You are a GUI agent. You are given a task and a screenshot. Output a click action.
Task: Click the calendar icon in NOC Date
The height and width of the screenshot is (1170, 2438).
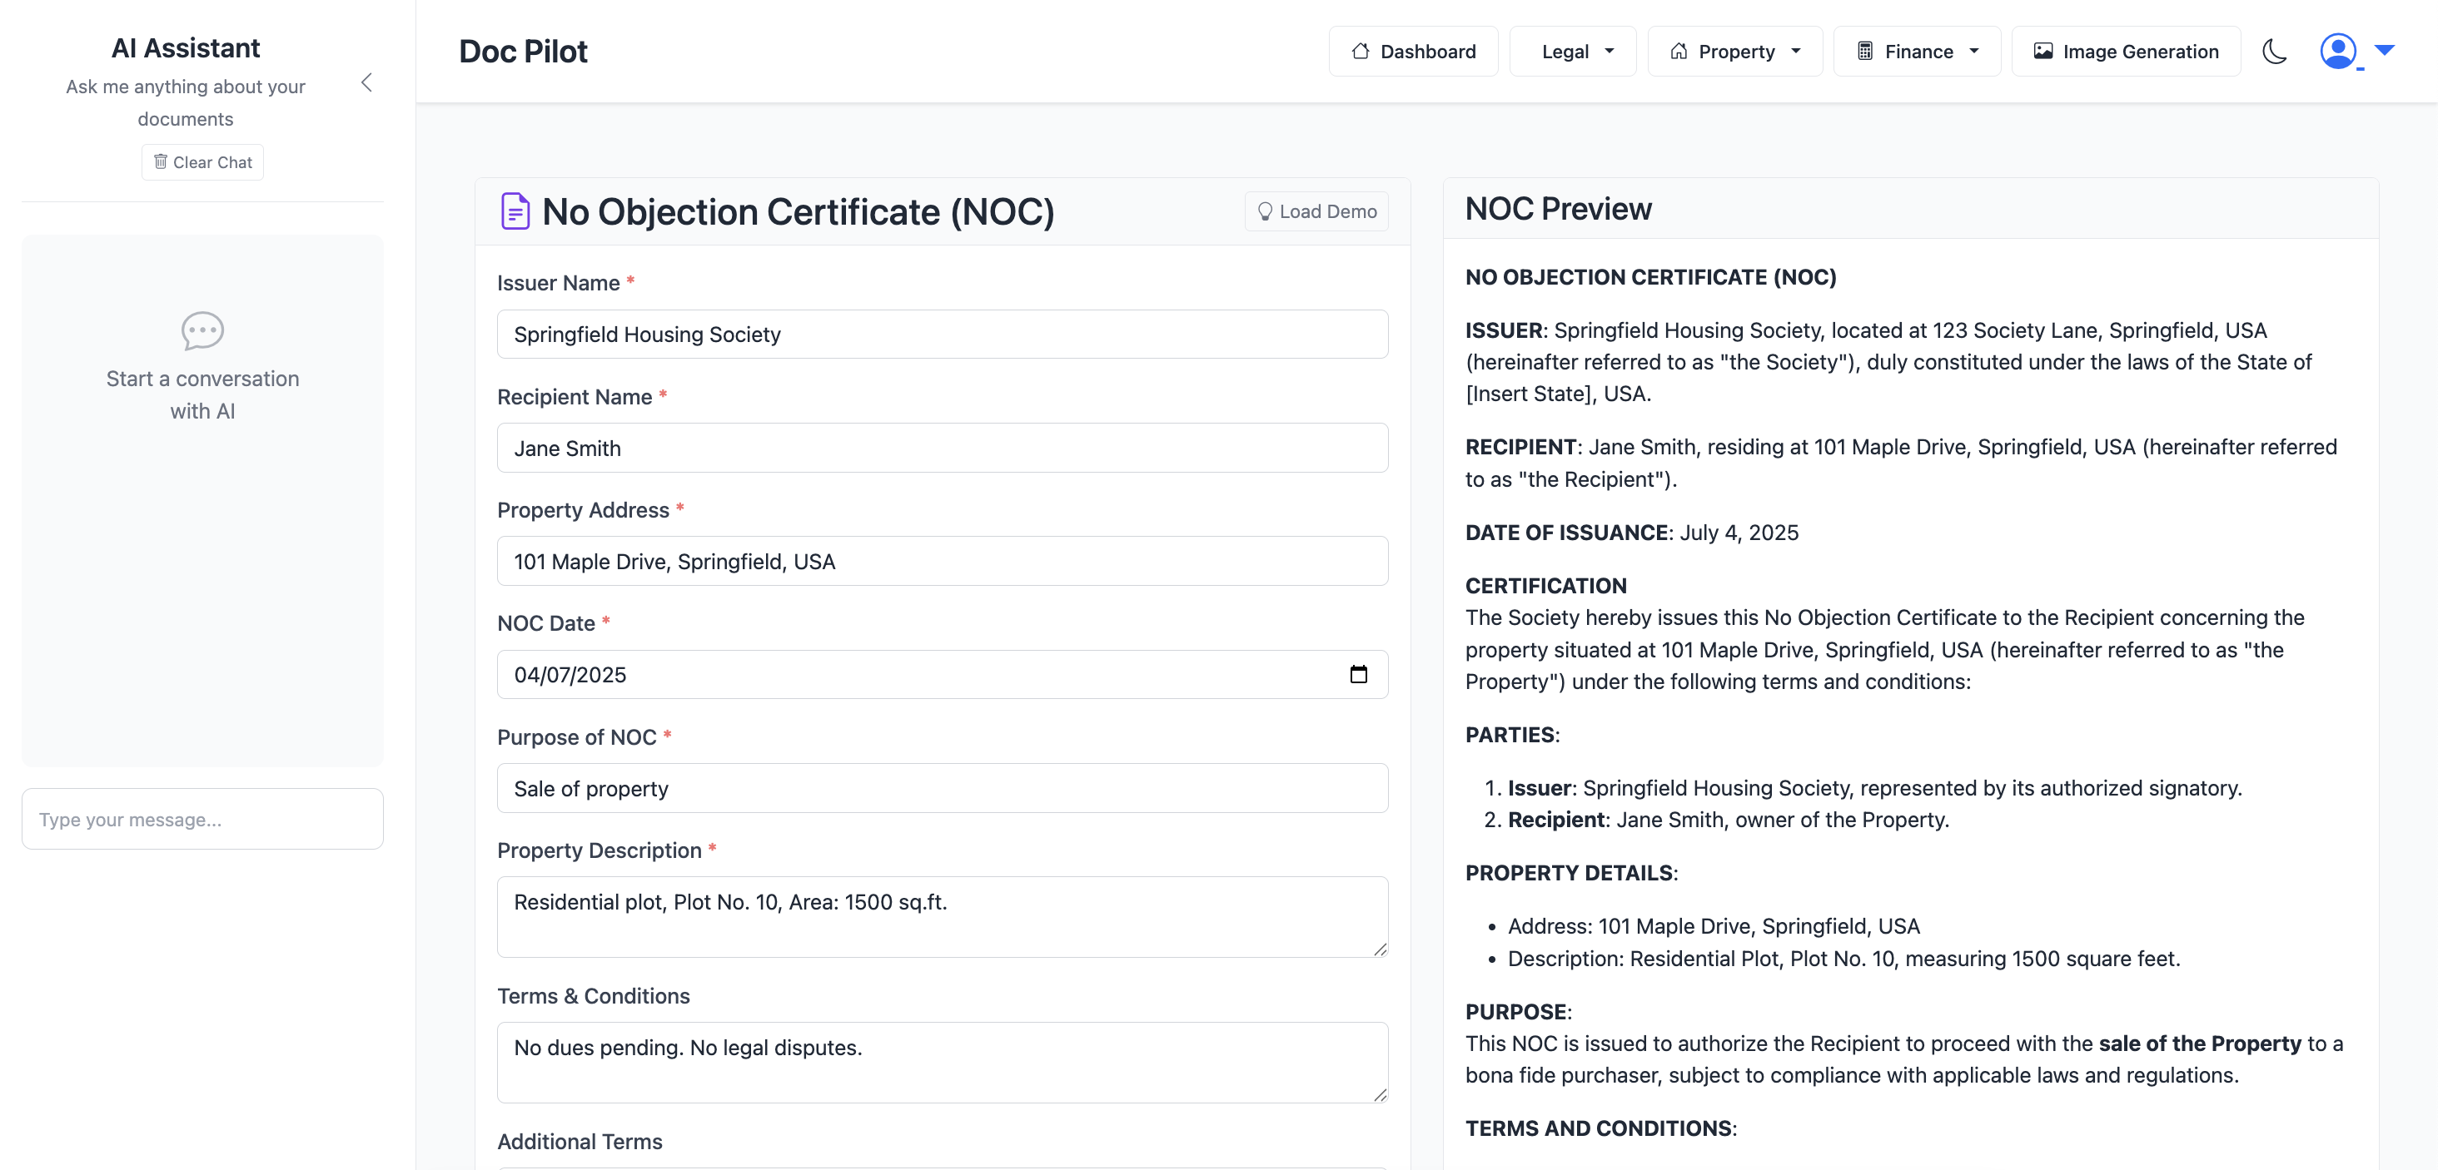coord(1358,674)
